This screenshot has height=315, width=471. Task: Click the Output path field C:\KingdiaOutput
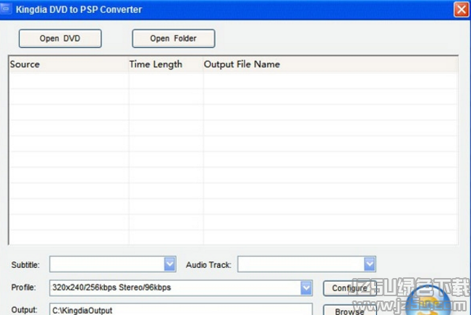click(x=181, y=309)
